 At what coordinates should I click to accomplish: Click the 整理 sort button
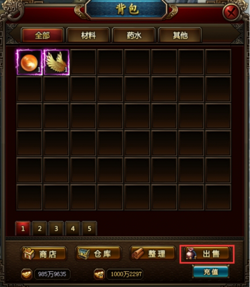pos(153,253)
